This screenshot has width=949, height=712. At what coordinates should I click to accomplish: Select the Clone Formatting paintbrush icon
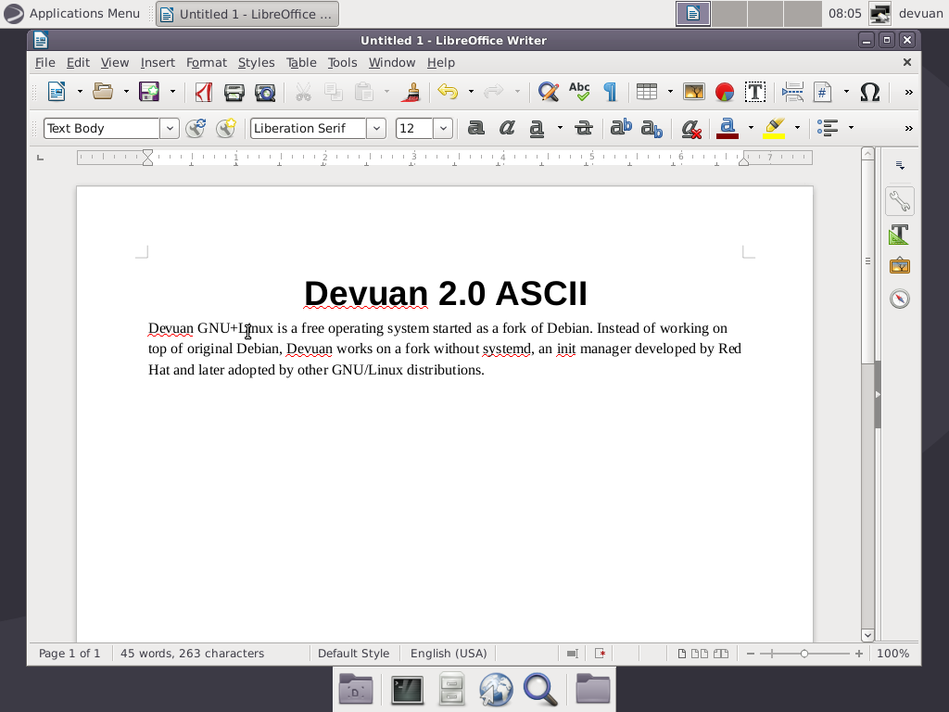tap(411, 92)
